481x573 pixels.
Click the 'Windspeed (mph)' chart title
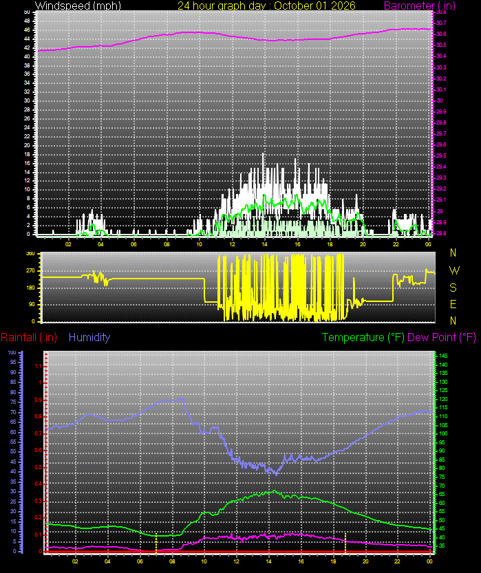(78, 6)
